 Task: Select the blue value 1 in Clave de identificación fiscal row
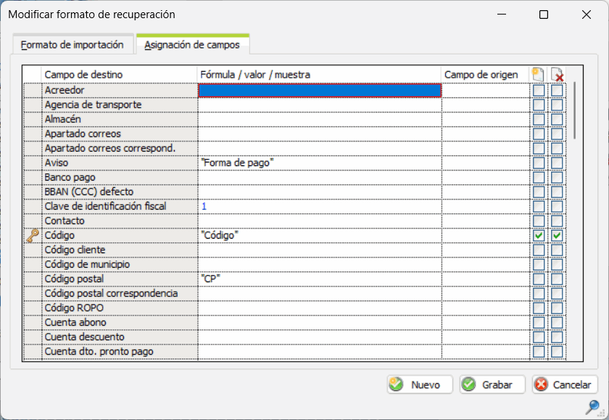(204, 206)
